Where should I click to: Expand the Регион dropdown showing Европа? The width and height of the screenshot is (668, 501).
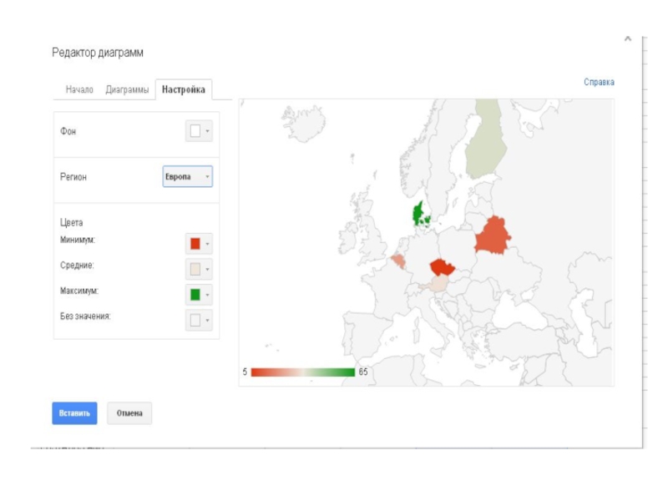pyautogui.click(x=188, y=177)
